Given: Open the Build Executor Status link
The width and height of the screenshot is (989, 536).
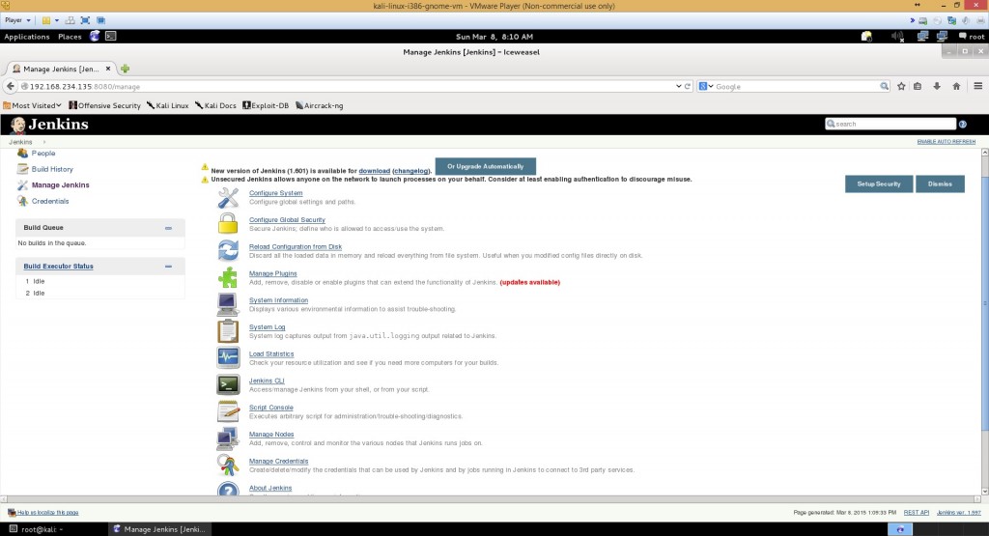Looking at the screenshot, I should 59,267.
